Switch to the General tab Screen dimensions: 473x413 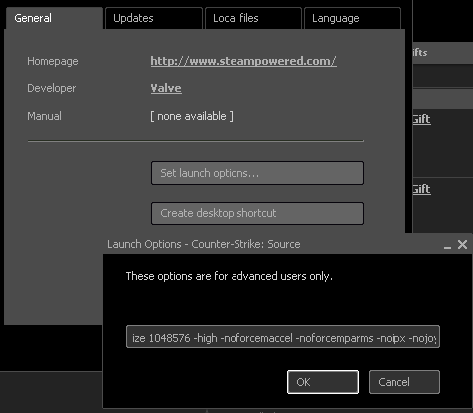55,18
